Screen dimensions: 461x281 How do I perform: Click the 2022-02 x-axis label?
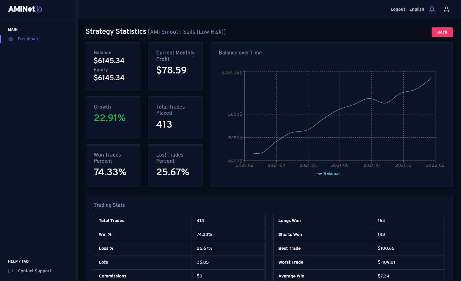pyautogui.click(x=435, y=165)
